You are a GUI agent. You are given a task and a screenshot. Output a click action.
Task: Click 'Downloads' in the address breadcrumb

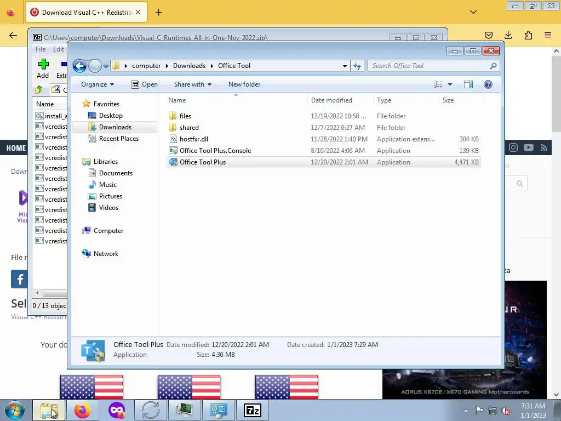(189, 66)
